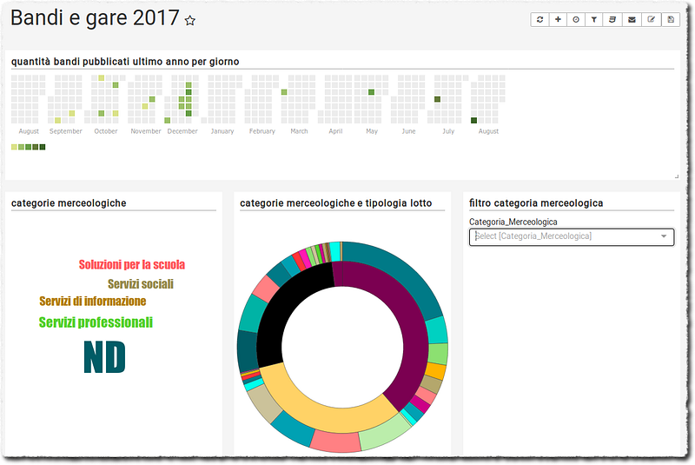Select the large "ND" word in cloud
Viewport: 695px width, 465px height.
coord(104,357)
